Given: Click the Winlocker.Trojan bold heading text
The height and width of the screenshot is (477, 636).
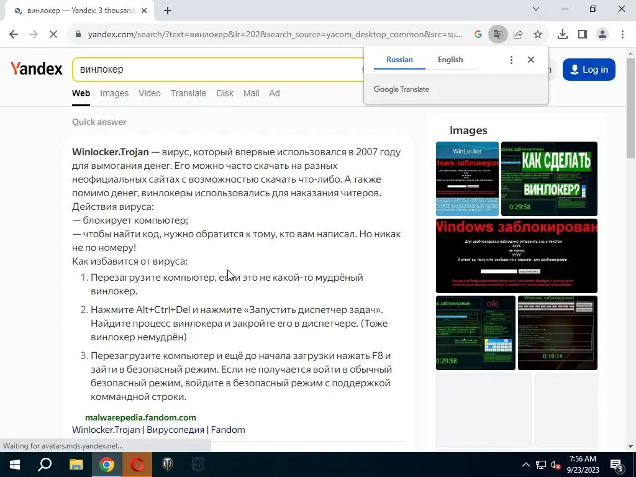Looking at the screenshot, I should click(111, 152).
